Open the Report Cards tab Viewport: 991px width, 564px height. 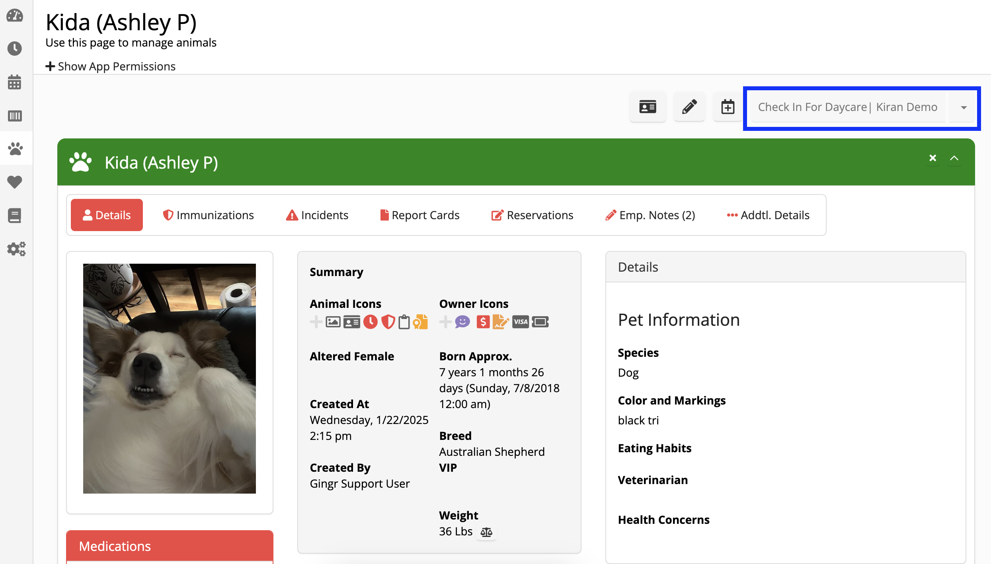[420, 215]
